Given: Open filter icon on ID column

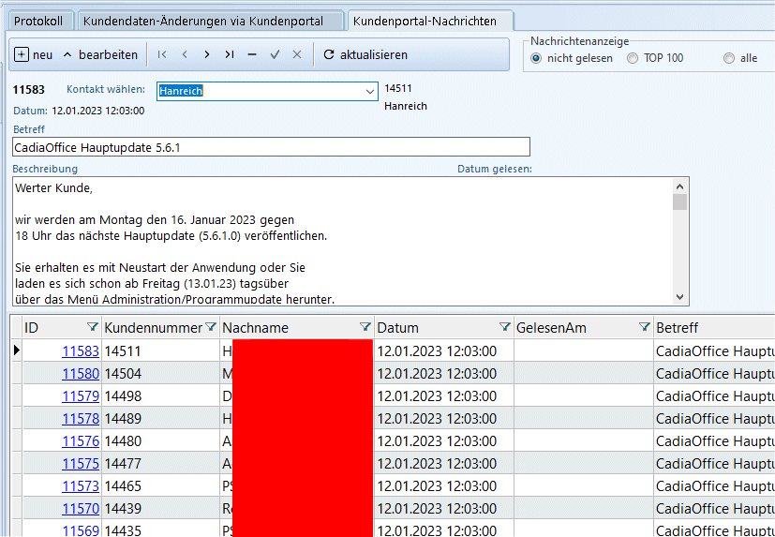Looking at the screenshot, I should (92, 327).
